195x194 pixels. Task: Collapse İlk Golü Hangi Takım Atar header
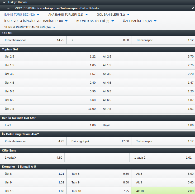click(x=98, y=134)
